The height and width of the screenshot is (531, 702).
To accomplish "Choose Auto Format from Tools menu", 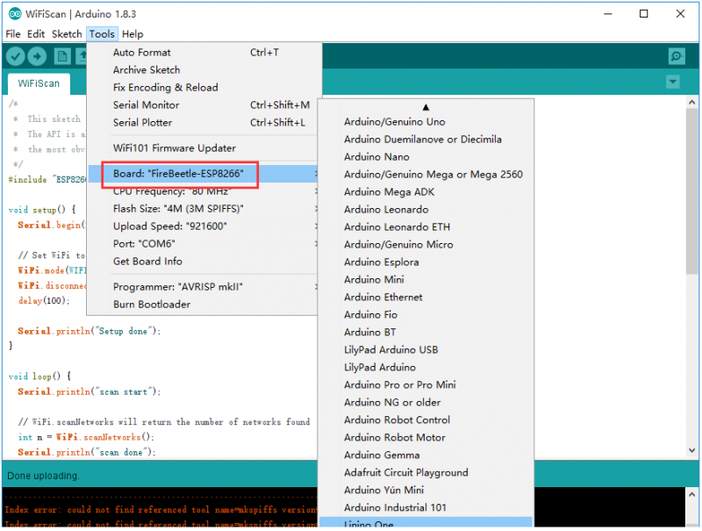I will tap(204, 53).
